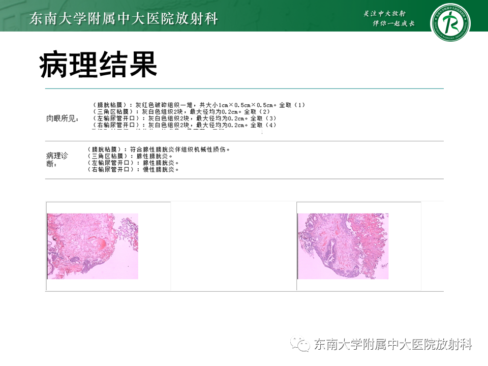Viewport: 488px width, 366px height.
Task: Click the diagnosis line 符合腺性膀胱炎伴组织机械性损伤
Action: tap(159, 149)
